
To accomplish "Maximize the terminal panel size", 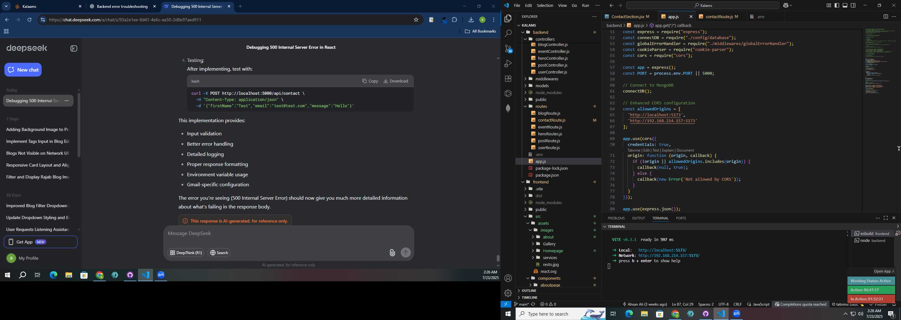I will [886, 218].
